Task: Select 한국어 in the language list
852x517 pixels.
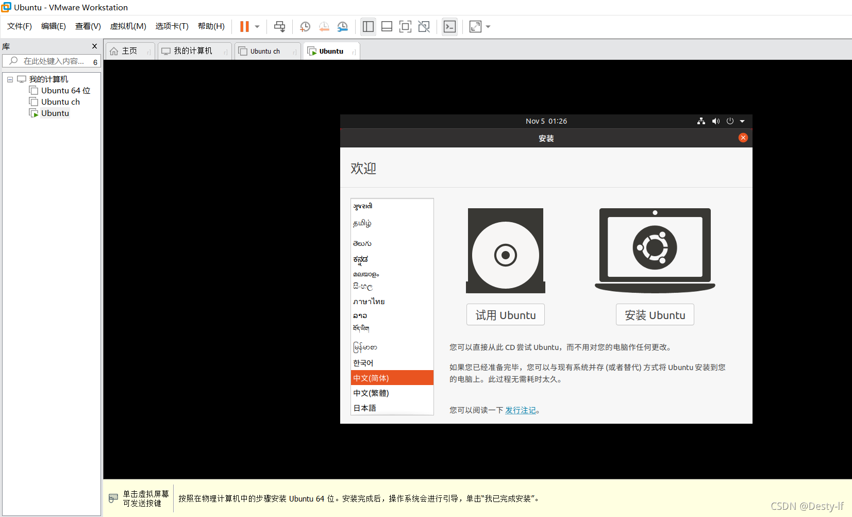Action: click(x=392, y=363)
